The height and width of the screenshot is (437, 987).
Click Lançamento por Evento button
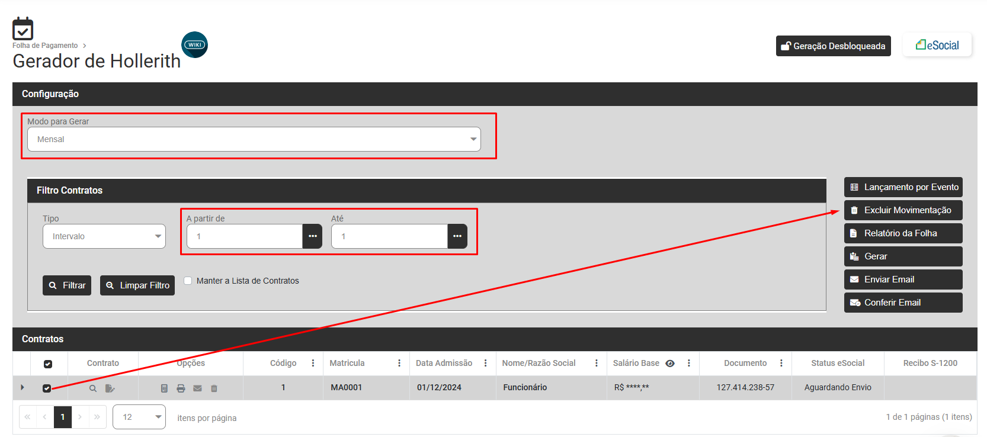point(903,187)
